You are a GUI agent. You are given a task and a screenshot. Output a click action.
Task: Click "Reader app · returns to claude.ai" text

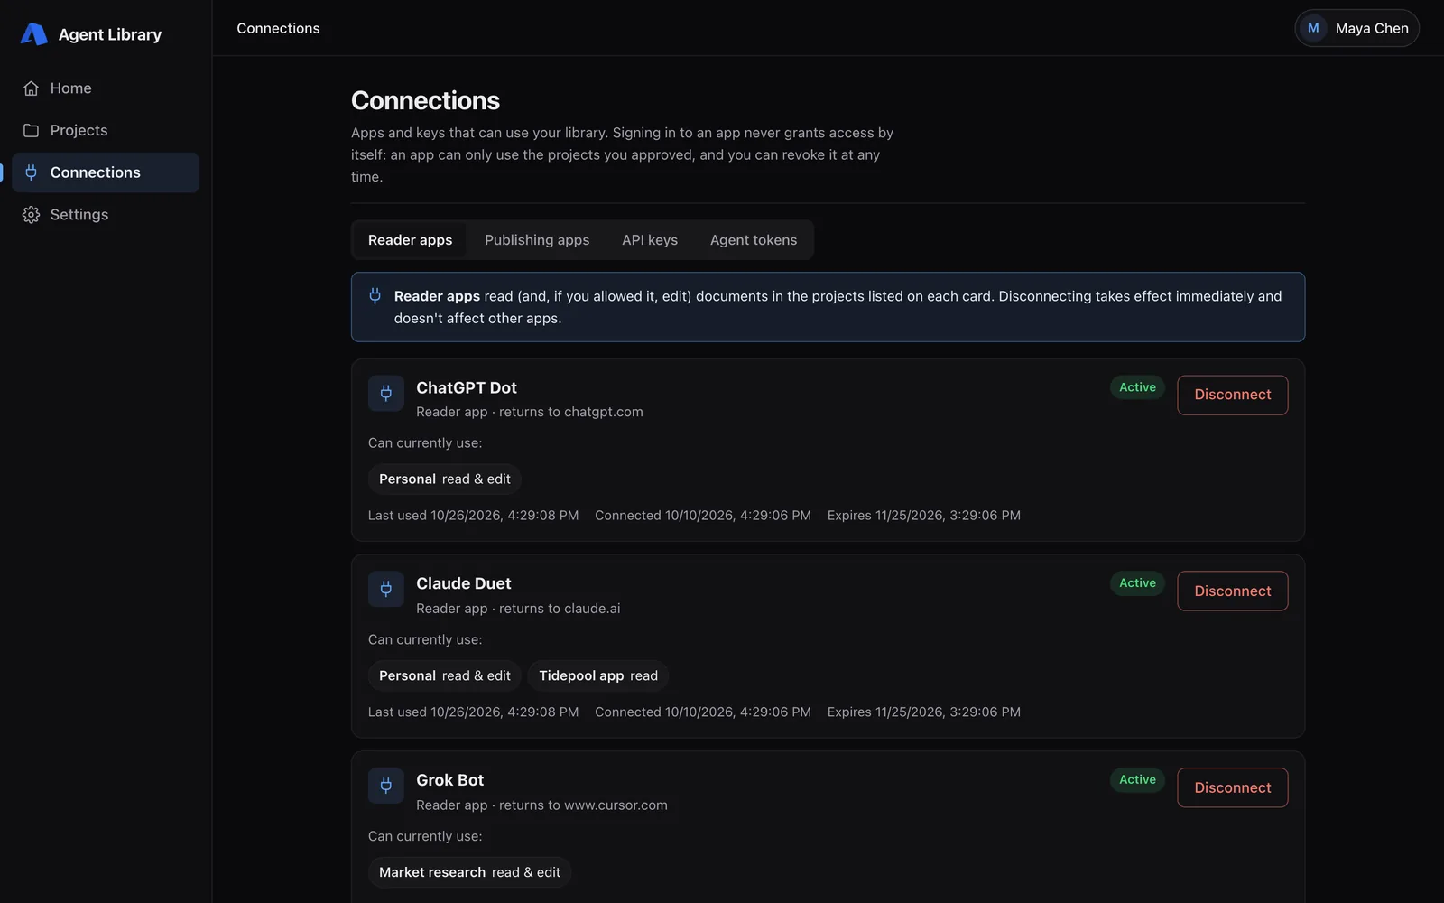pos(518,609)
